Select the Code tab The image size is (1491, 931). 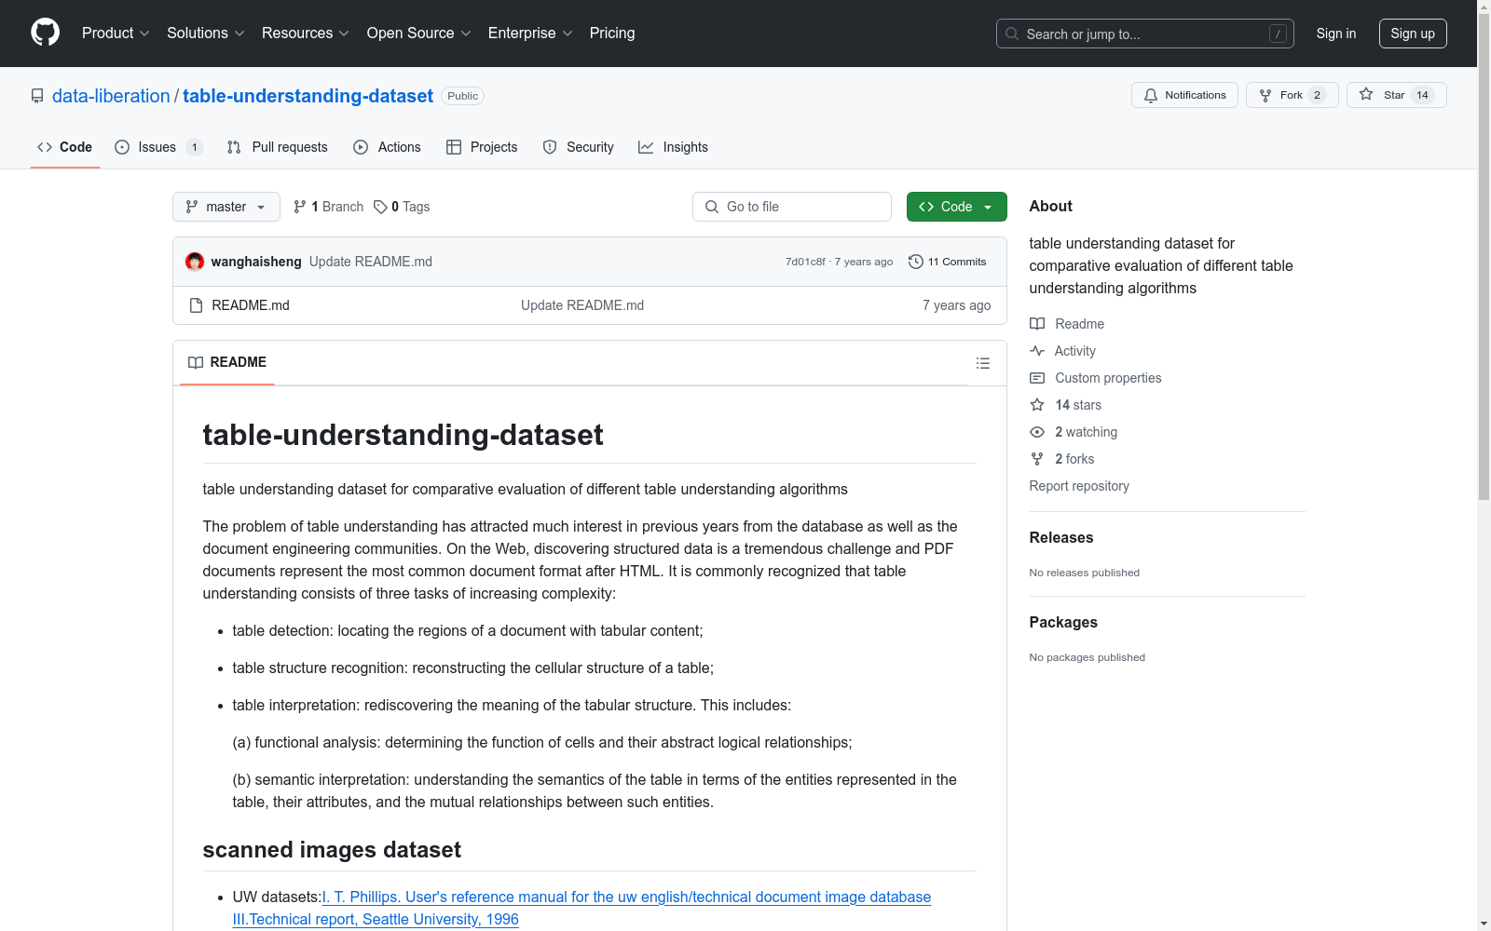point(65,147)
